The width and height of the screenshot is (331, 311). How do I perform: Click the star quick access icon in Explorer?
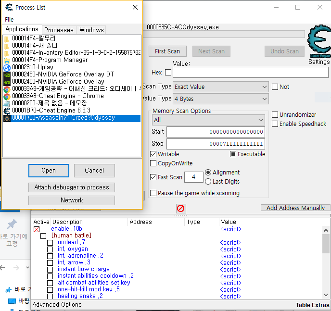click(9, 290)
